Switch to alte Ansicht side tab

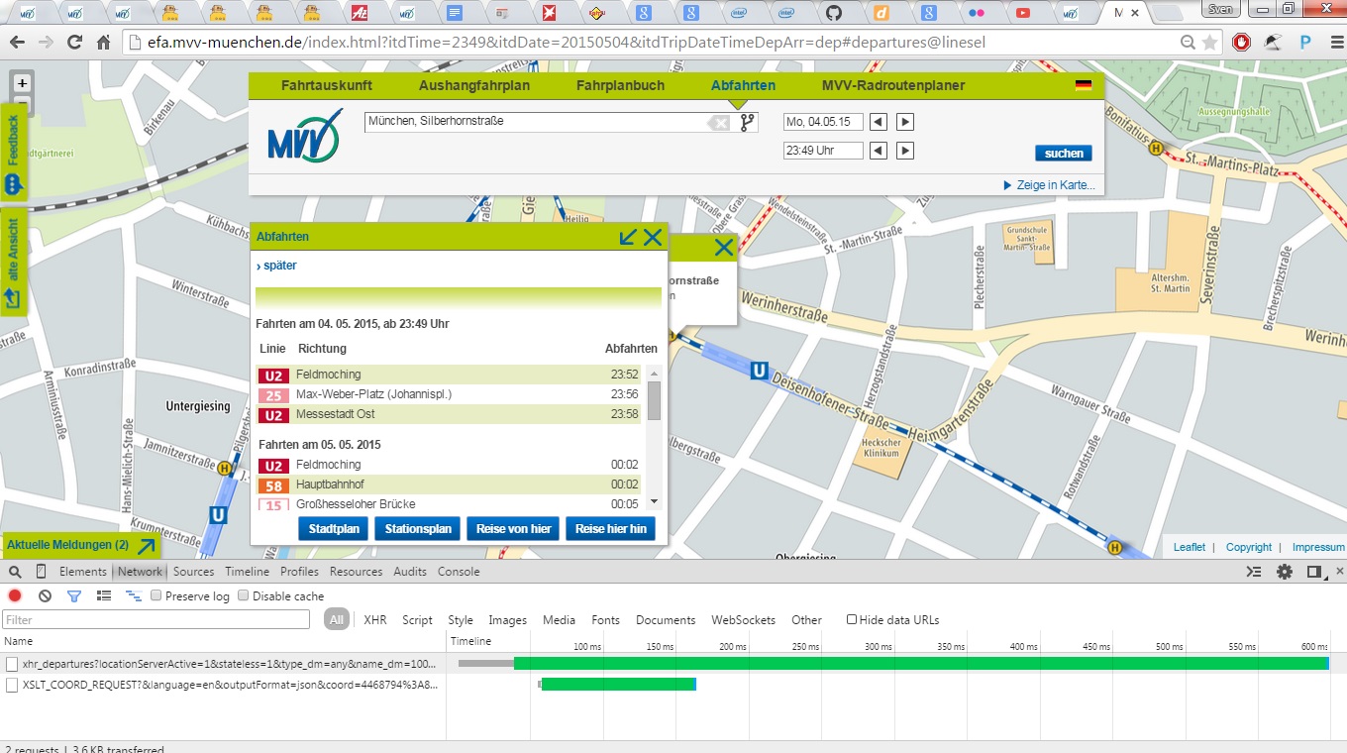(13, 263)
